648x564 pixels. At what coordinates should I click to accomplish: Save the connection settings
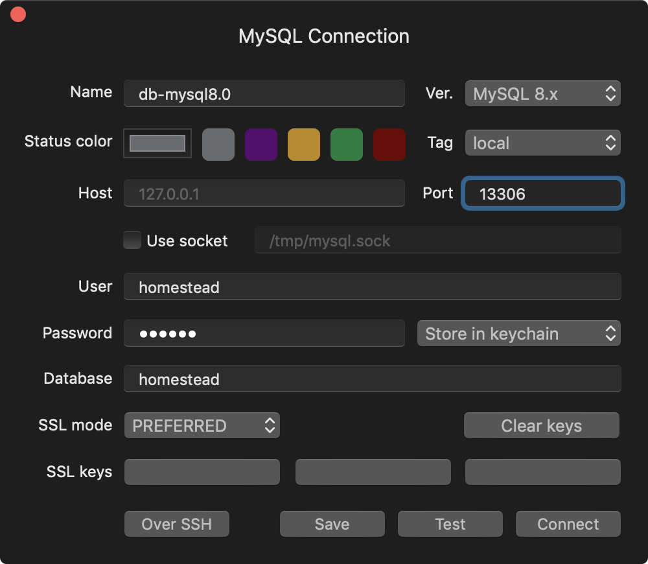coord(332,524)
